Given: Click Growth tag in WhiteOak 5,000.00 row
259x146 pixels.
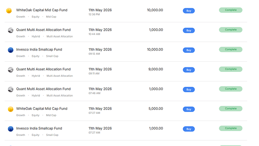Looking at the screenshot, I should coord(21,115).
